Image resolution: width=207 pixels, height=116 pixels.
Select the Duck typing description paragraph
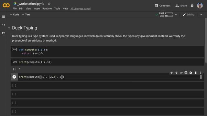click(x=98, y=38)
